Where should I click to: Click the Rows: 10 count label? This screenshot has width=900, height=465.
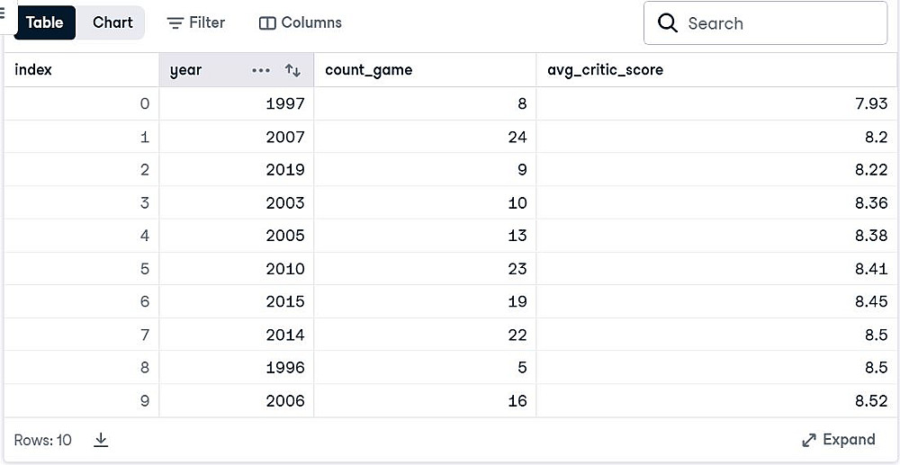click(42, 440)
